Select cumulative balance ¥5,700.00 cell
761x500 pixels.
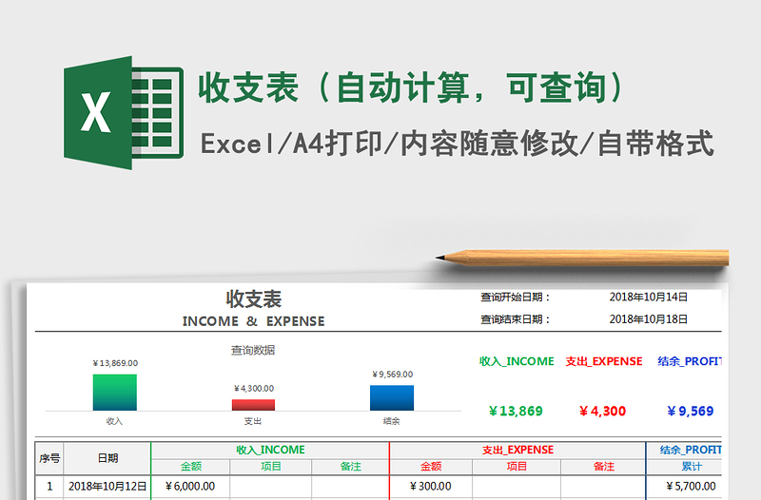(684, 487)
